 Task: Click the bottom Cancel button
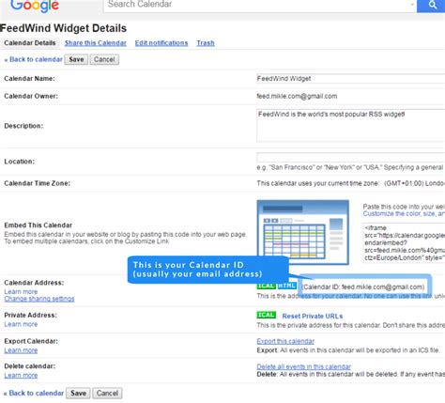pyautogui.click(x=107, y=394)
